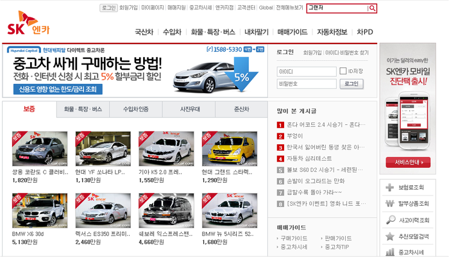This screenshot has width=449, height=257.
Task: Open the 내차팔기 menu
Action: tap(257, 32)
